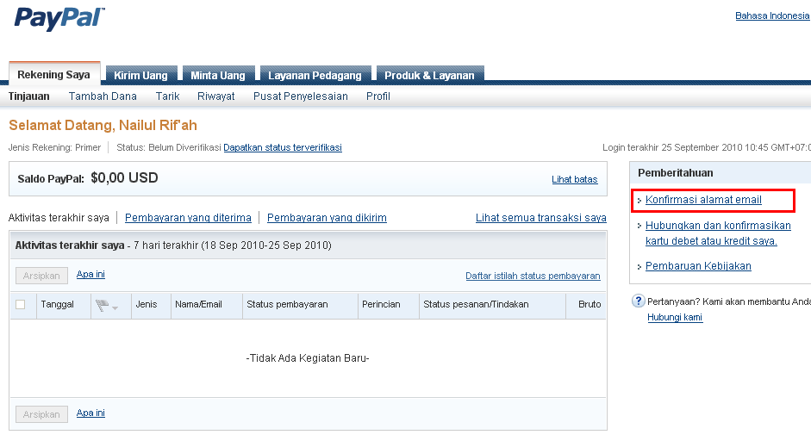Click the Selamat Datang, Nailul Rif'ah heading

(103, 125)
